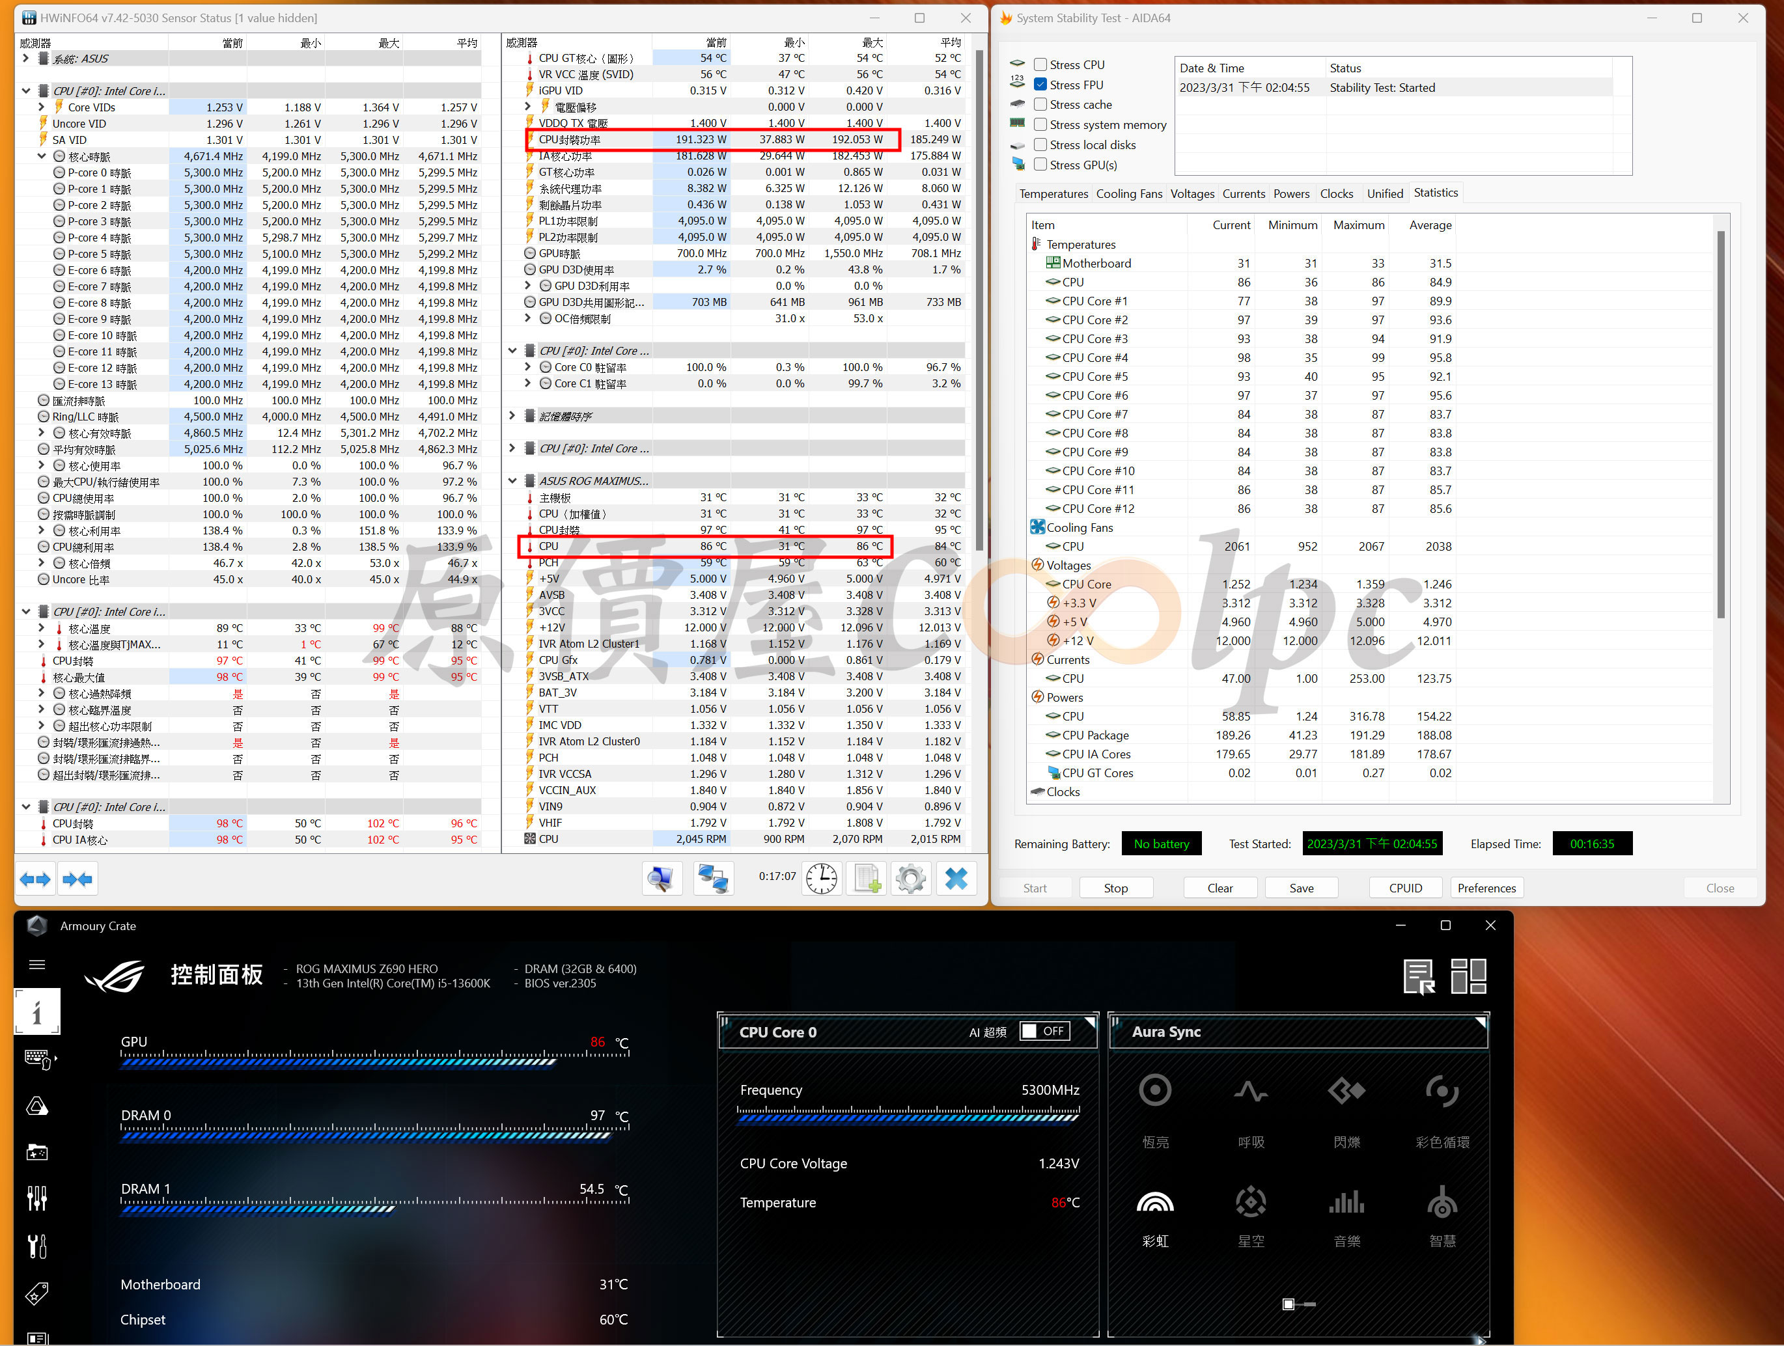Switch to Unified tab
This screenshot has height=1346, width=1784.
click(1385, 193)
